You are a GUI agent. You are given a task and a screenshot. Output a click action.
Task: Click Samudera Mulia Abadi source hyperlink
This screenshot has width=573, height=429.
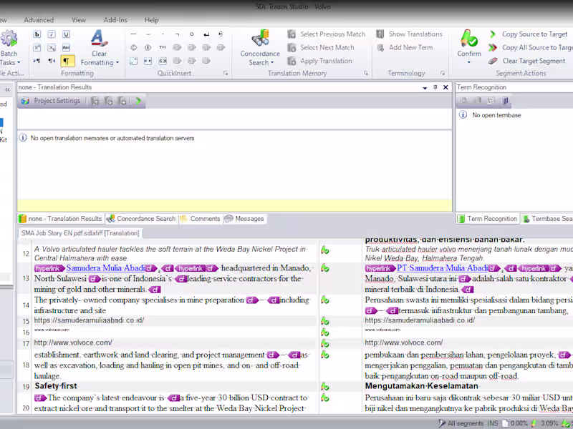105,268
